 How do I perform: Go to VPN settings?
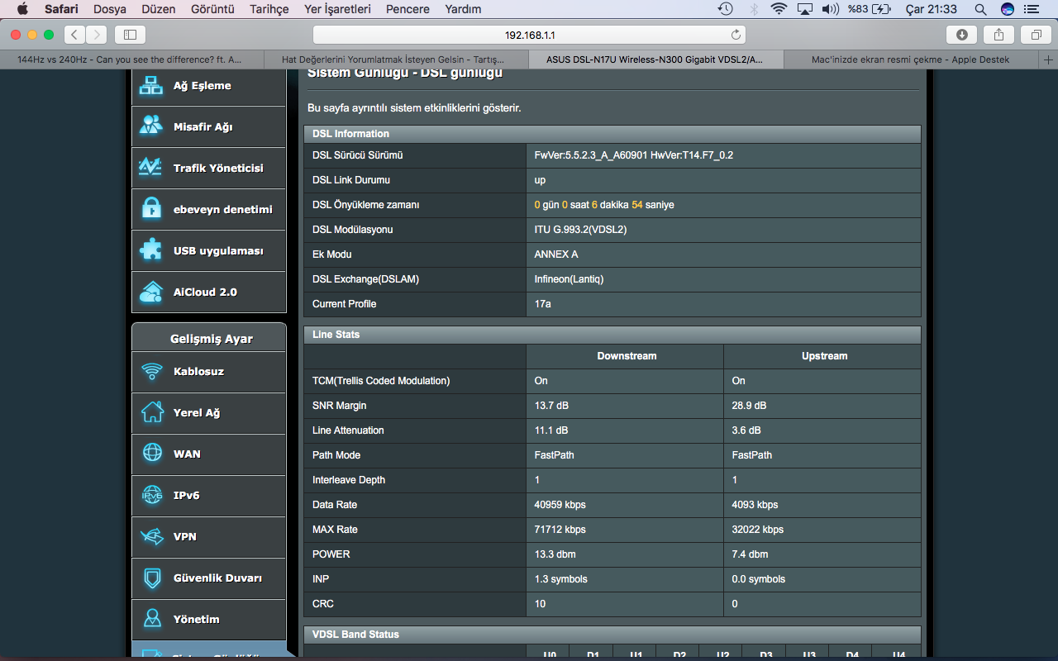coord(185,537)
